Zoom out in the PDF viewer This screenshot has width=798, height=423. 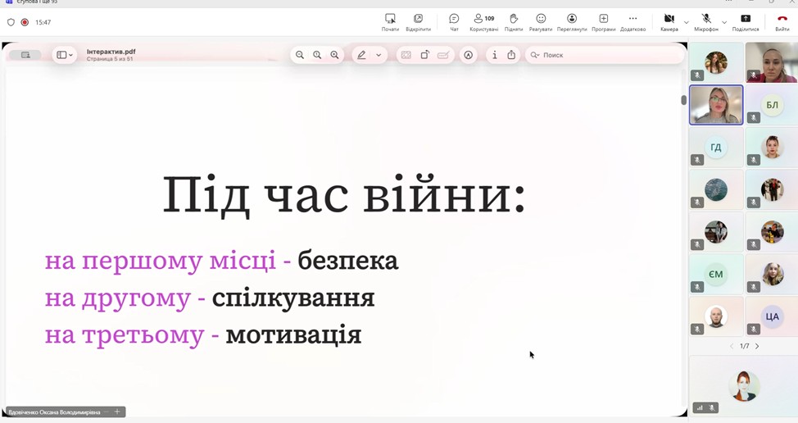[x=300, y=55]
